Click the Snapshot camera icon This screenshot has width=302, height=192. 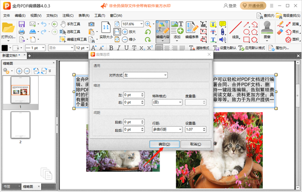(x=91, y=24)
